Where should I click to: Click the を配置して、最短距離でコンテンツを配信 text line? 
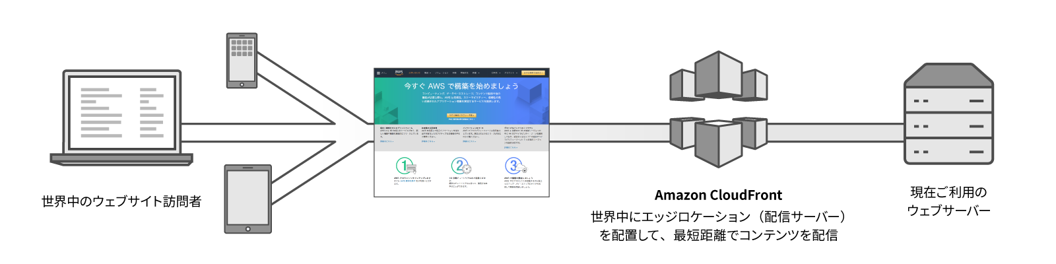coord(718,235)
